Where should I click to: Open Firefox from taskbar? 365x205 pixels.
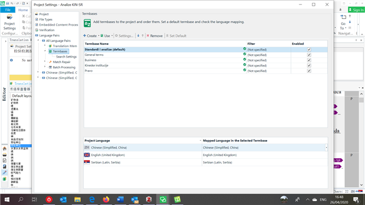106,199
